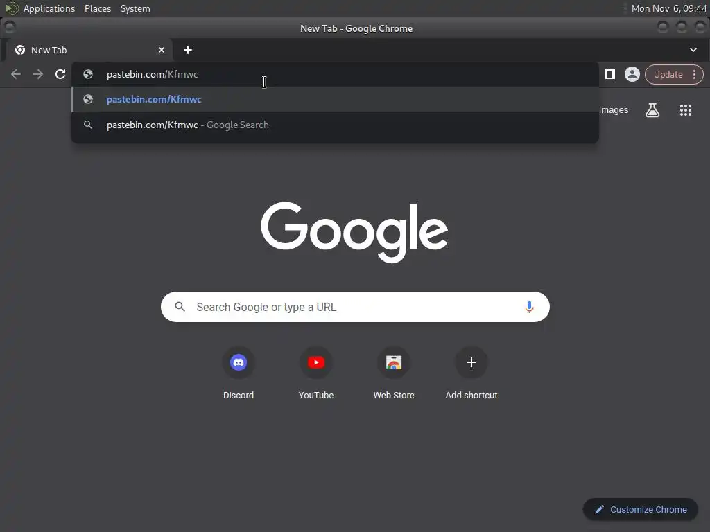Image resolution: width=710 pixels, height=532 pixels.
Task: Click the desktop panel logo icon
Action: coord(11,8)
